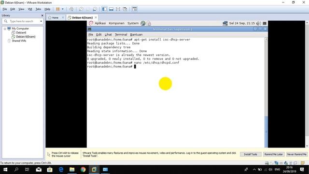Open the power options dropdown arrow

[x=63, y=9]
